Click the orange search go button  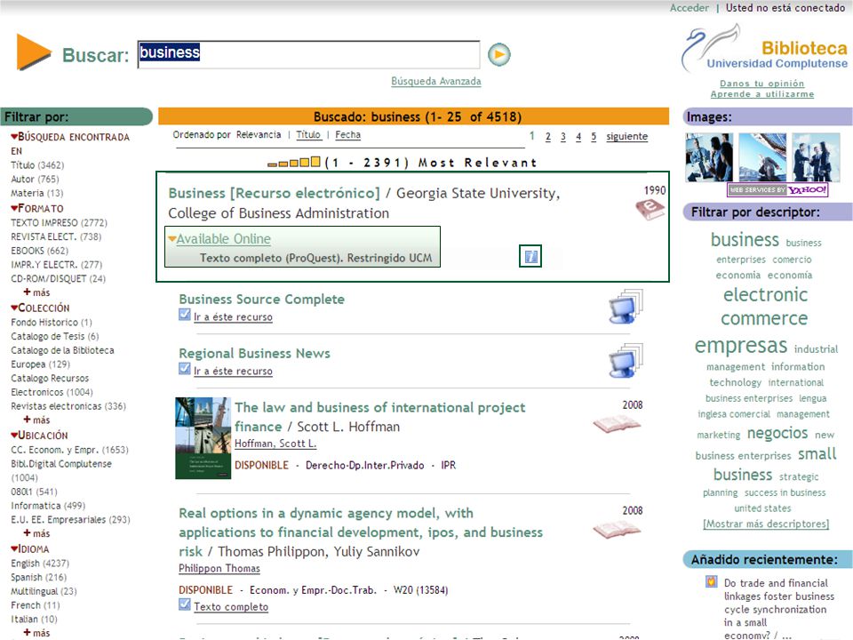(498, 54)
